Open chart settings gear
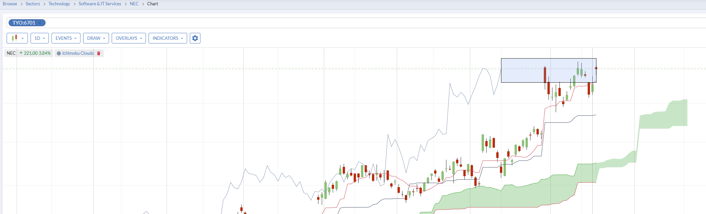Image resolution: width=706 pixels, height=214 pixels. (x=195, y=38)
